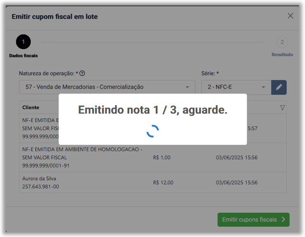Image resolution: width=305 pixels, height=237 pixels.
Task: Click the CPF 257.643.981-00 text
Action: point(41,186)
